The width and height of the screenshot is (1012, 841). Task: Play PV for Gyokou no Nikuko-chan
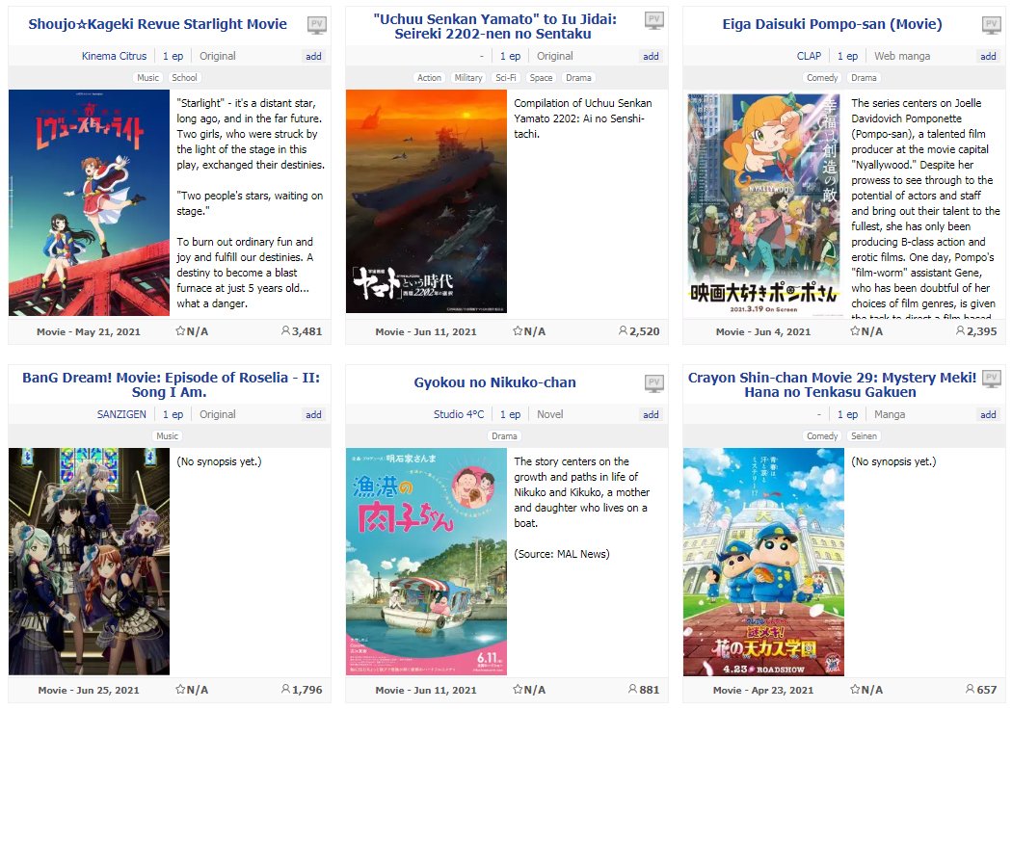click(x=653, y=383)
